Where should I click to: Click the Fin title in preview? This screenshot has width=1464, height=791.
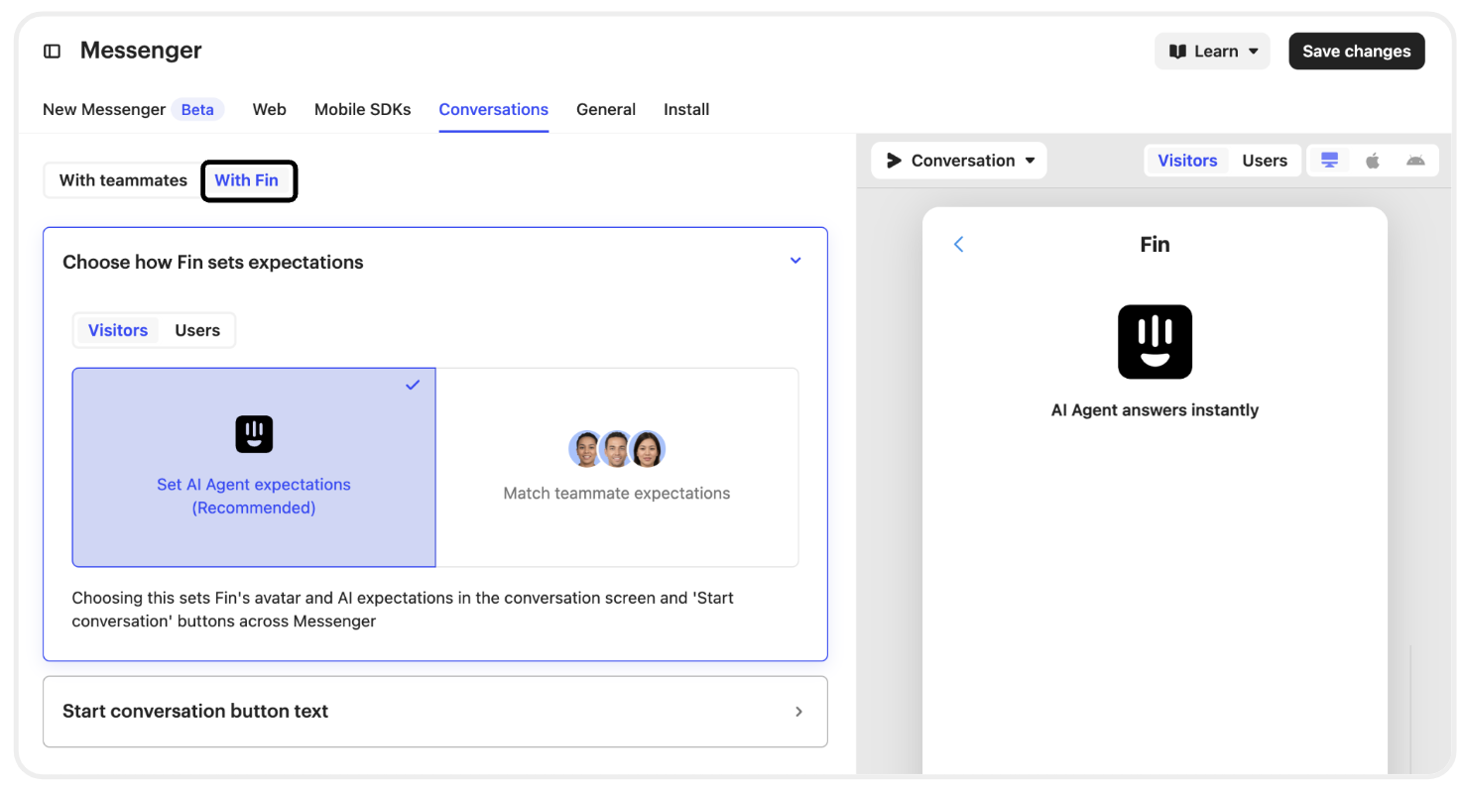[1155, 244]
